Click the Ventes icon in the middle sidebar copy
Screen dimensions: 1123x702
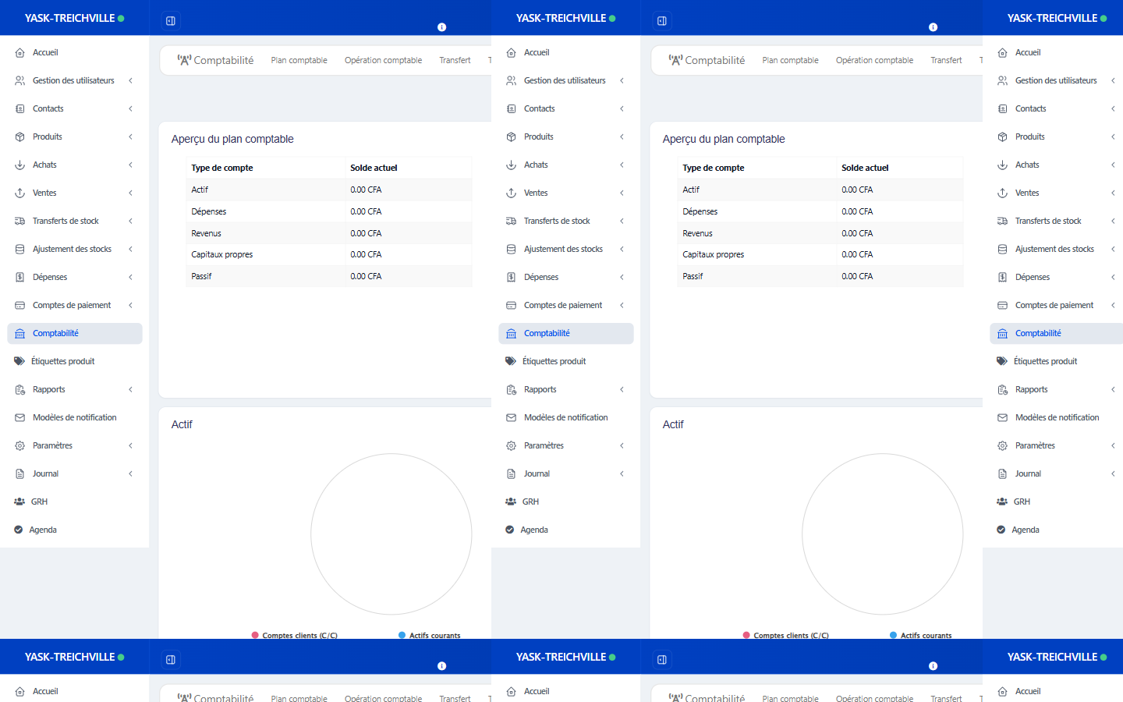click(512, 193)
